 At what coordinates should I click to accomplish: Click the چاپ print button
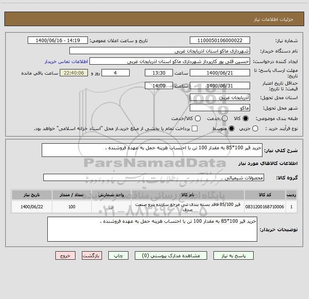(118, 256)
